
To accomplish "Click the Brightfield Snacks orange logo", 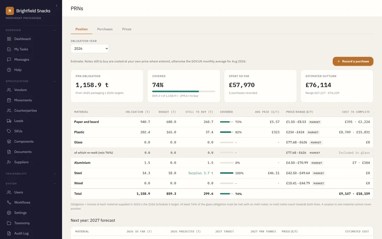I will pyautogui.click(x=10, y=11).
